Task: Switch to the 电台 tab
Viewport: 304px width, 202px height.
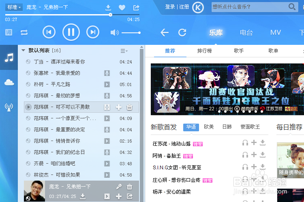Action: pos(246,32)
